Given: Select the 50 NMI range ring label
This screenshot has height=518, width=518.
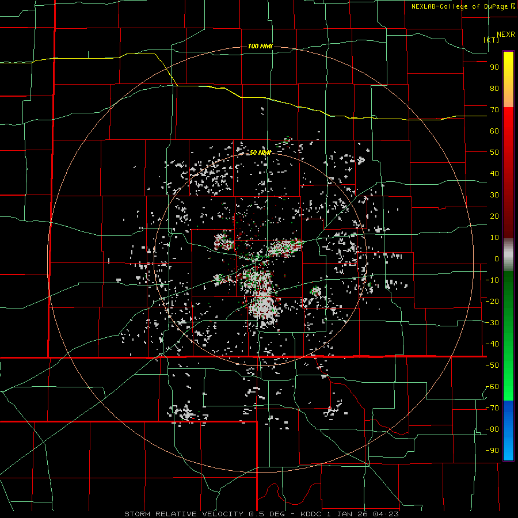Looking at the screenshot, I should 260,153.
